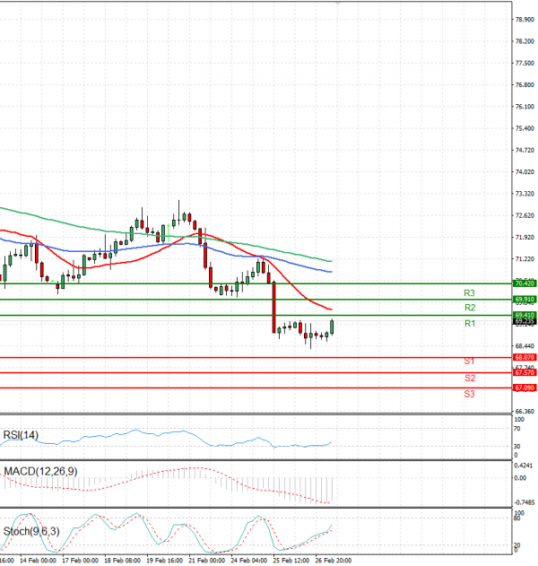
Task: Click the 19 Feb 16:00 date label
Action: [165, 561]
